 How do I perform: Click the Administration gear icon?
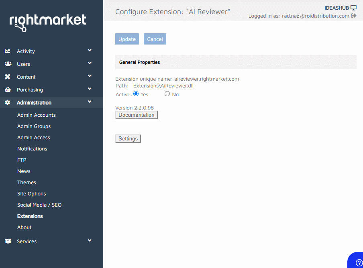tap(8, 102)
